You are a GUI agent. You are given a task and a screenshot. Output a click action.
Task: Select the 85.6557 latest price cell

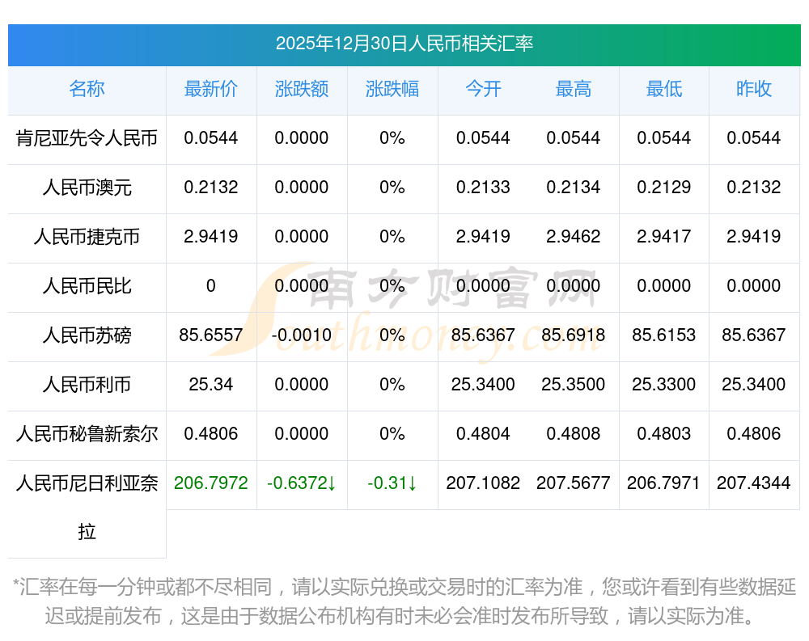[x=211, y=335]
